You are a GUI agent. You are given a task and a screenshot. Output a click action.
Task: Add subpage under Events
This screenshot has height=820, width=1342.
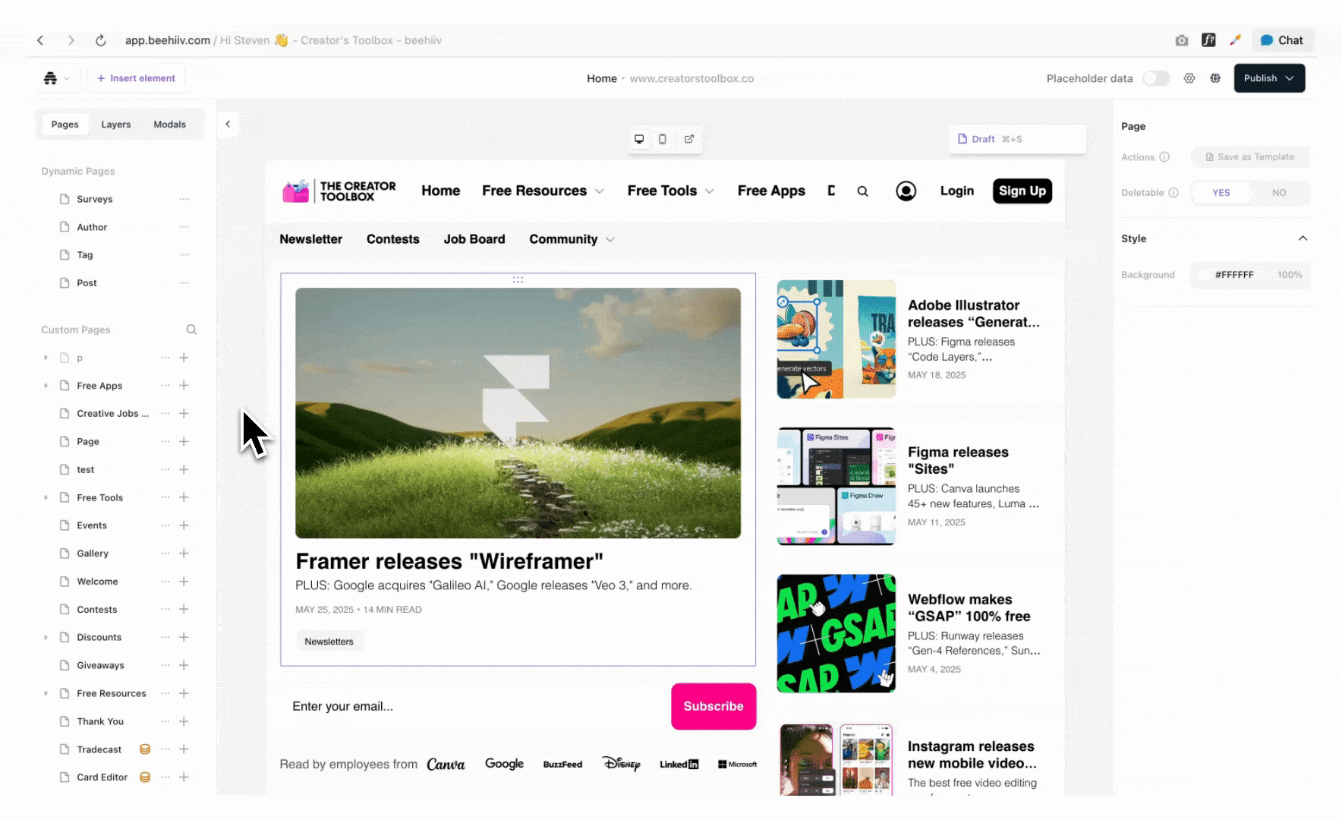click(184, 525)
